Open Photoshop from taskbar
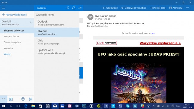The height and width of the screenshot is (109, 194). point(84,106)
